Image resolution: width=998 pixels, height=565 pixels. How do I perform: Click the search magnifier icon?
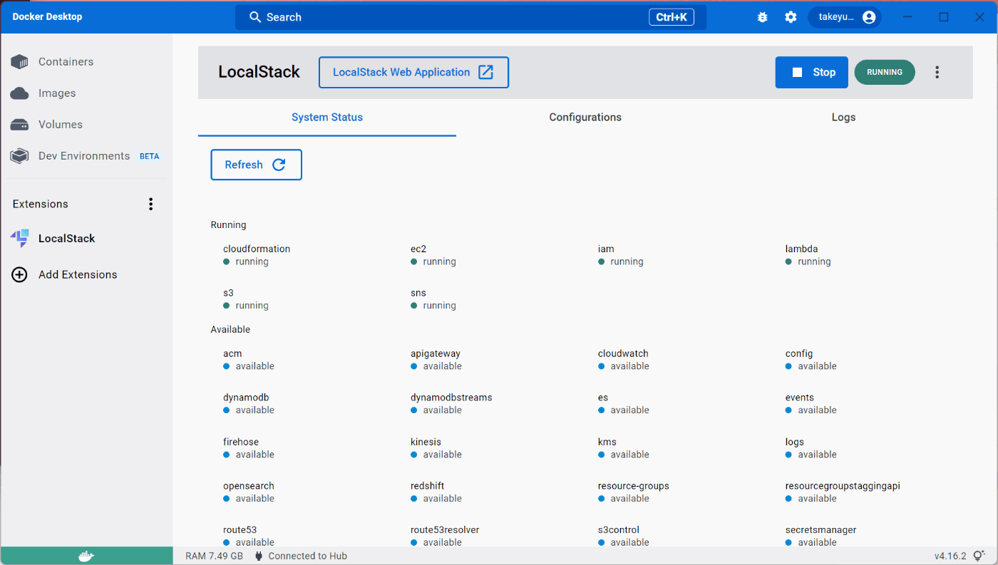pyautogui.click(x=255, y=17)
